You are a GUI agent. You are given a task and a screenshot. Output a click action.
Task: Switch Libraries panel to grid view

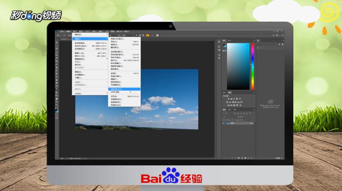point(279,44)
